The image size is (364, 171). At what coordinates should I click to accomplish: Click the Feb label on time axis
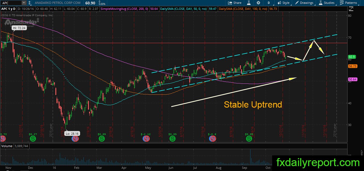(77, 167)
